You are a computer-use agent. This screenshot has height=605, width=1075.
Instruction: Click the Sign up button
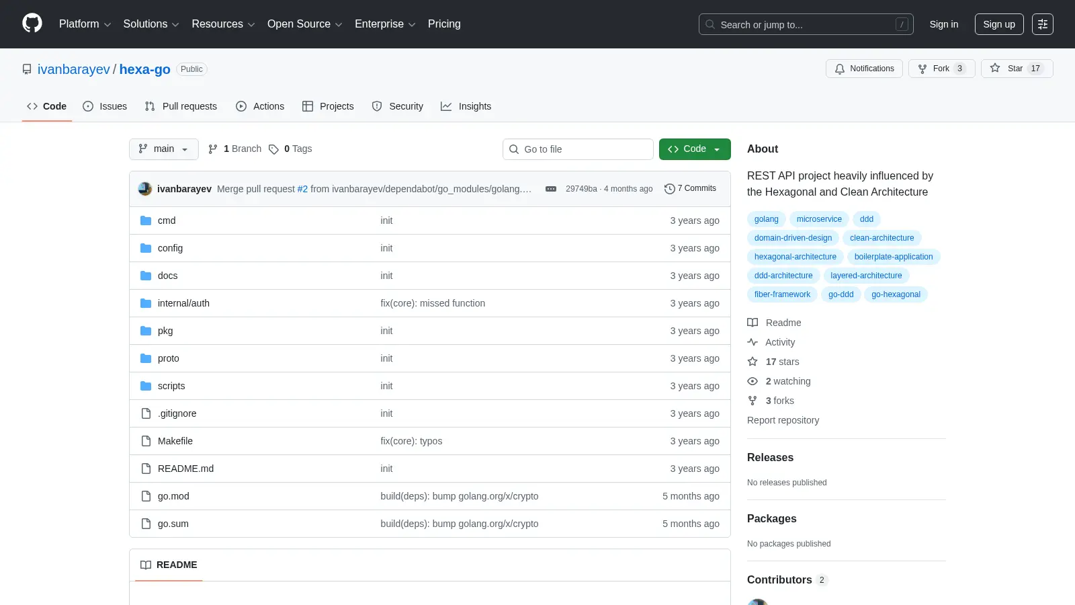[999, 24]
